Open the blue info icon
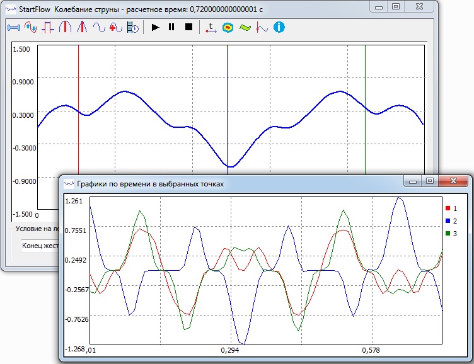Screen dimensions: 474x364 pos(279,27)
